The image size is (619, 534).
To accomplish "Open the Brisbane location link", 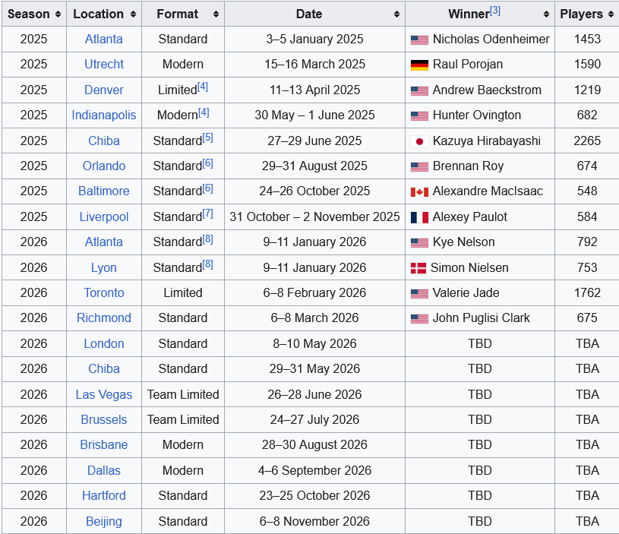I will 104,445.
